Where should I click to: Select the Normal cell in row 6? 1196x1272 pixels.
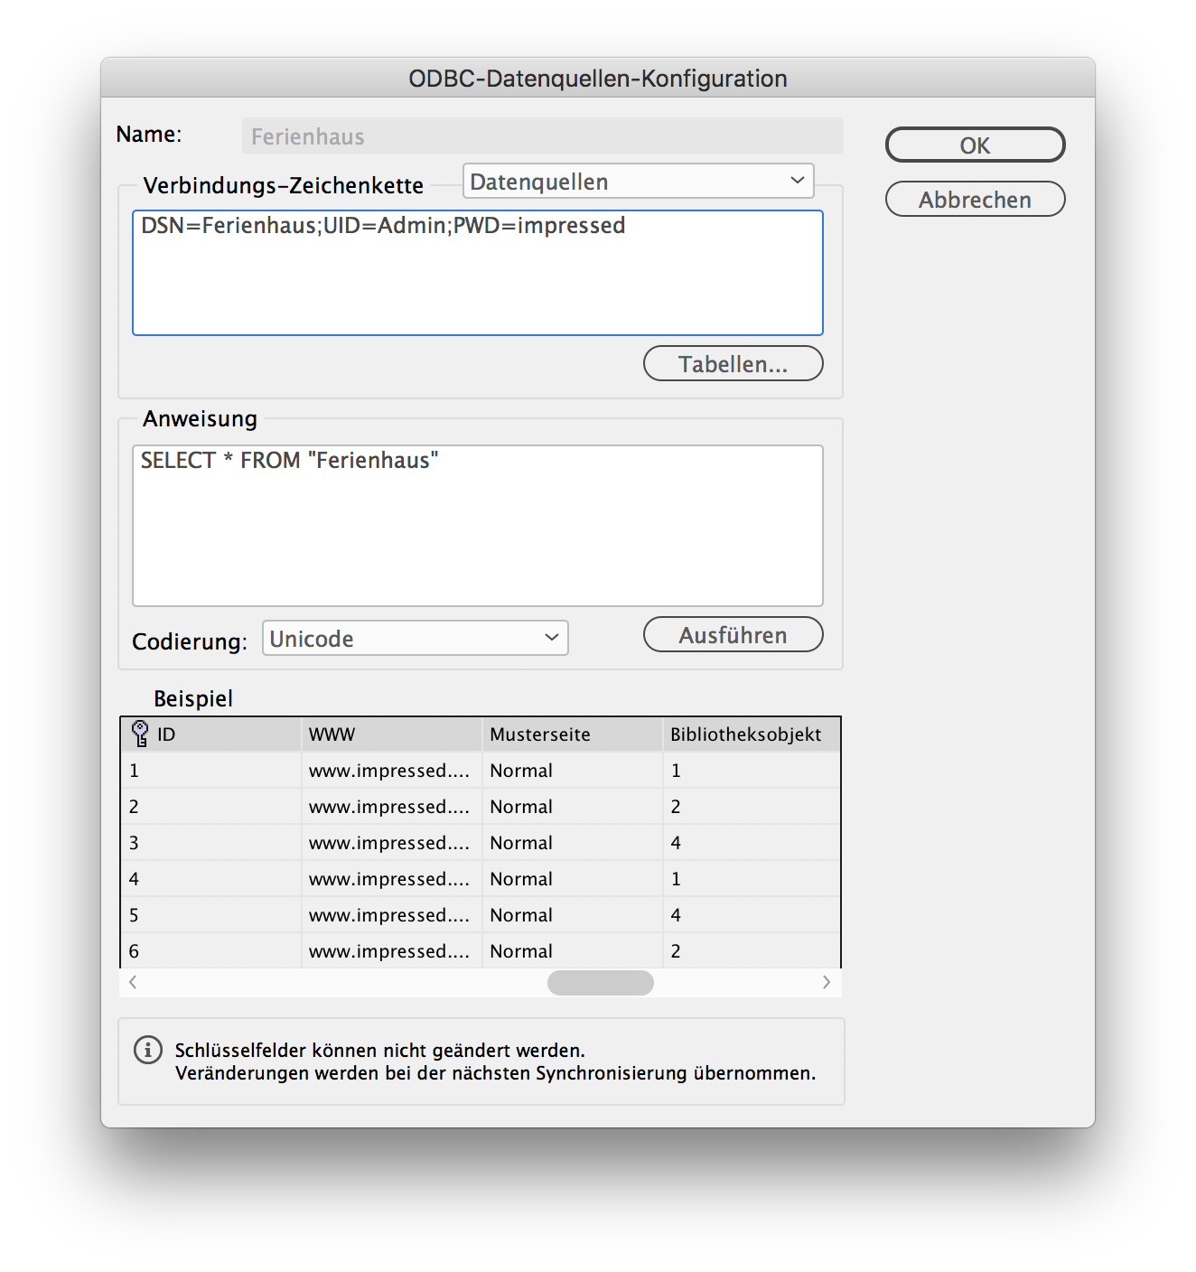point(521,951)
